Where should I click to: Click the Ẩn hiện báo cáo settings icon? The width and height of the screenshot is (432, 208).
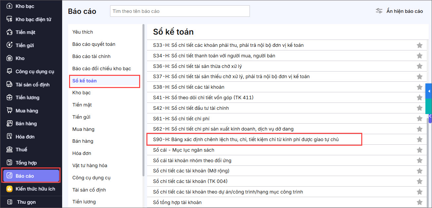379,11
